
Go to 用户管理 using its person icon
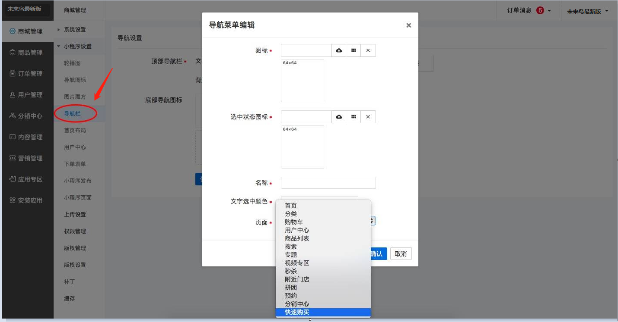tap(13, 95)
